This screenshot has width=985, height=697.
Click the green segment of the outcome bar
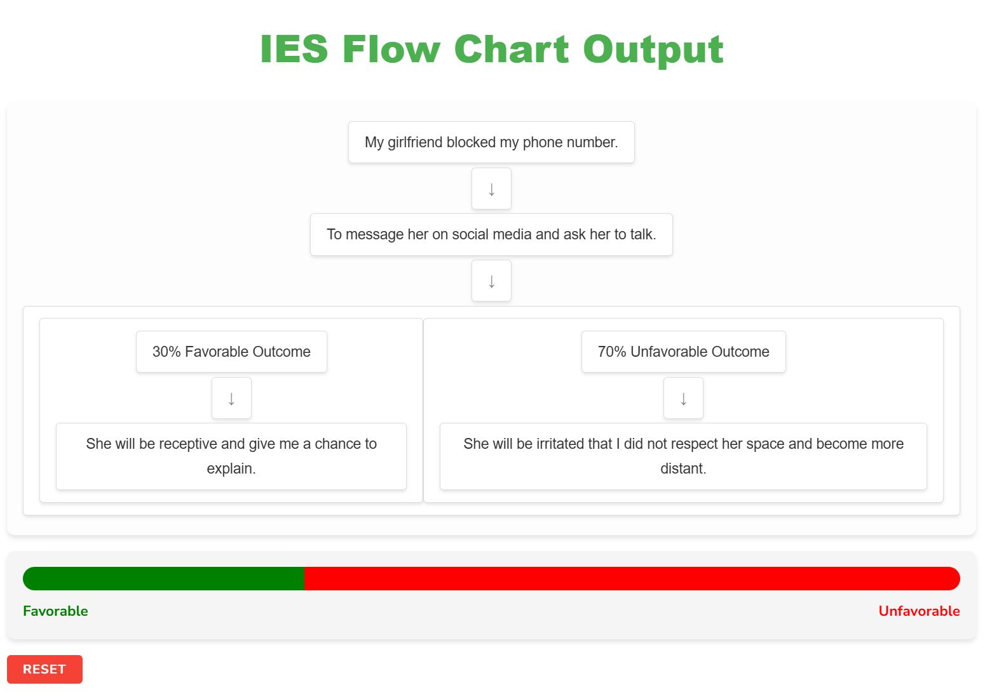coord(163,578)
